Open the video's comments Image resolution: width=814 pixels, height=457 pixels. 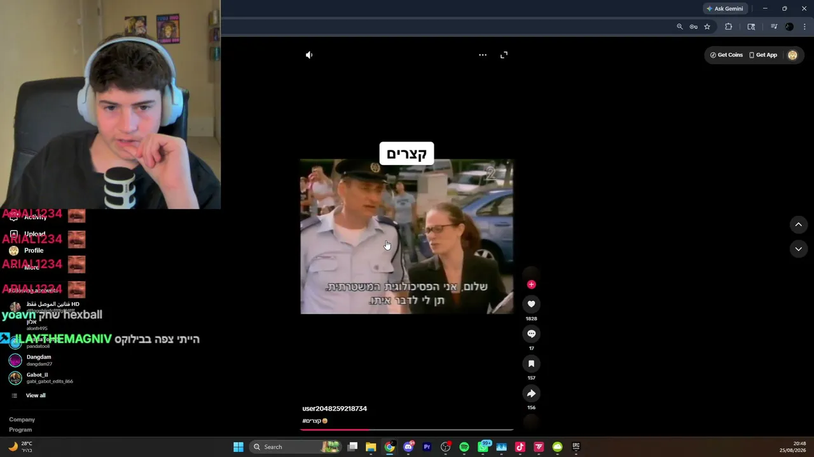pos(531,334)
